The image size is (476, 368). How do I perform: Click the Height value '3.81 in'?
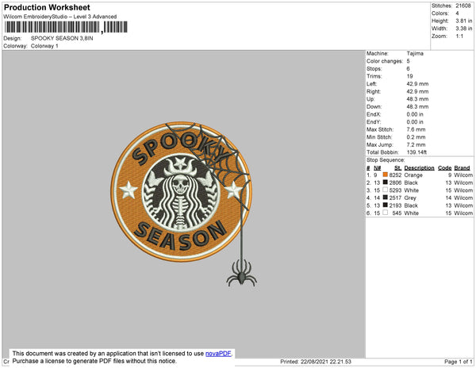[x=464, y=21]
